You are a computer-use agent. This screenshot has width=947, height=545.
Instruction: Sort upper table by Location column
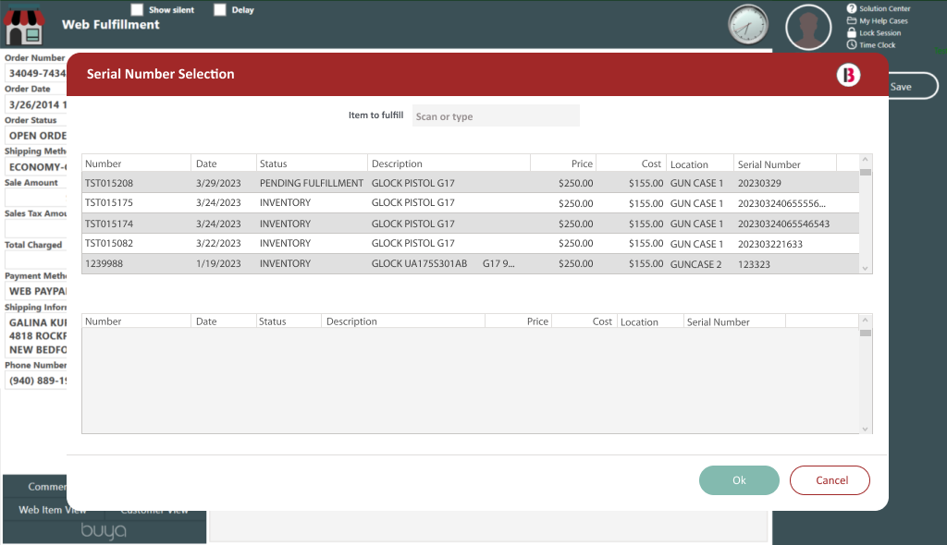[700, 163]
